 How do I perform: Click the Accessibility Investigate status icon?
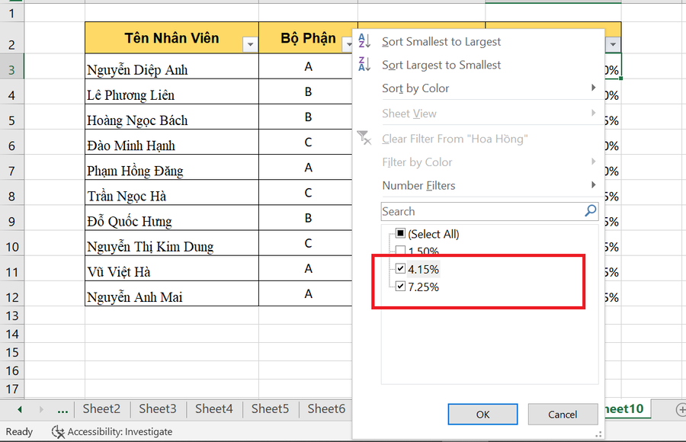[58, 432]
